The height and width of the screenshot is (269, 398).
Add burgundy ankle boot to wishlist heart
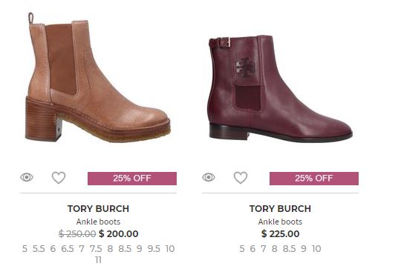pyautogui.click(x=241, y=178)
